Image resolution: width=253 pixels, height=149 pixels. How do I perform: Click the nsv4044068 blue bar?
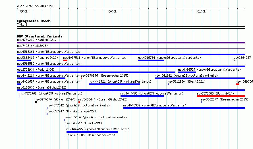[x=142, y=96]
